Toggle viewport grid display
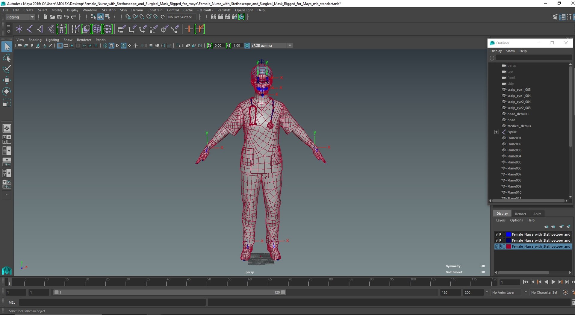 tap(60, 46)
